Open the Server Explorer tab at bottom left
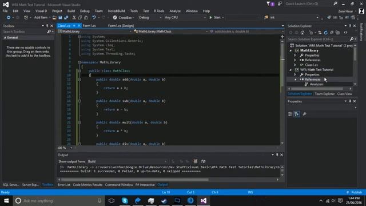Screen dimensions: 366x206 click(30, 185)
